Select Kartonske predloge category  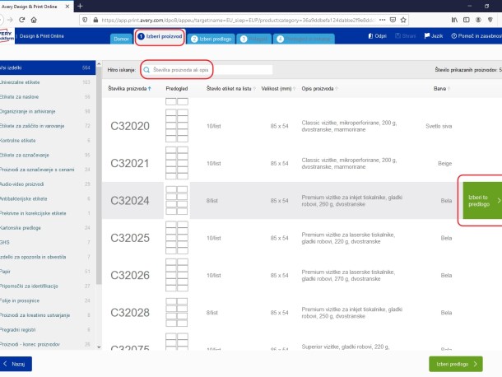coord(48,228)
